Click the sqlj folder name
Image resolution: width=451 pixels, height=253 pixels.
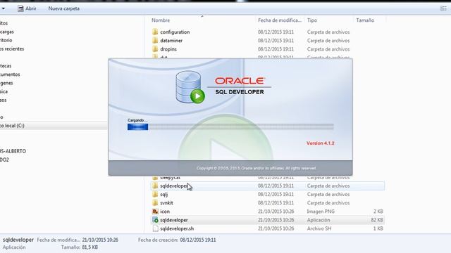[x=164, y=195]
